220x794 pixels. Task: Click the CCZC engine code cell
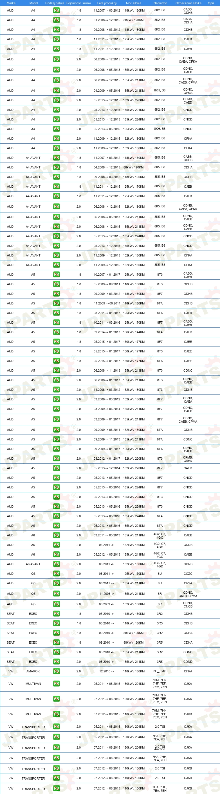188,574
